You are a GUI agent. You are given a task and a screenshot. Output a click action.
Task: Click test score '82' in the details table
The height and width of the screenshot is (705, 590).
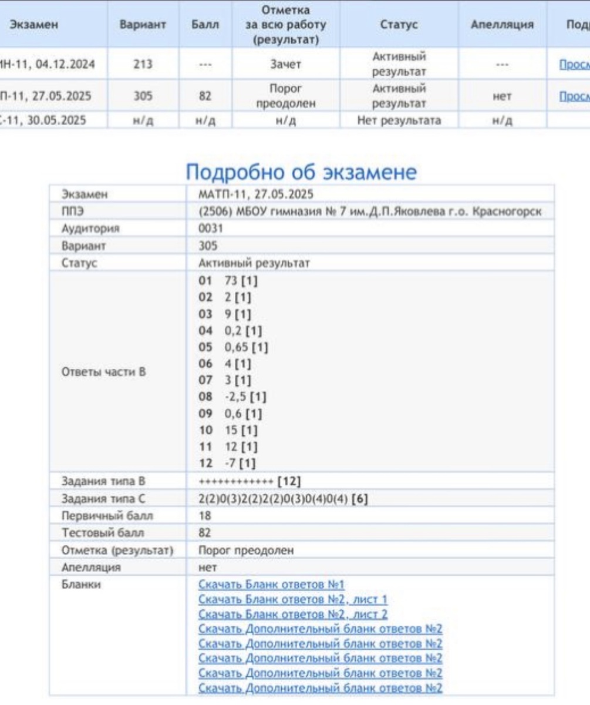point(205,533)
